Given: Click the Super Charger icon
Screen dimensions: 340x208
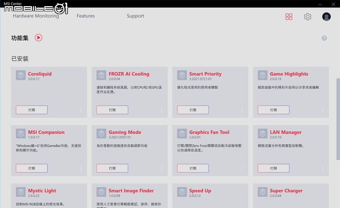Looking at the screenshot, I should [263, 192].
